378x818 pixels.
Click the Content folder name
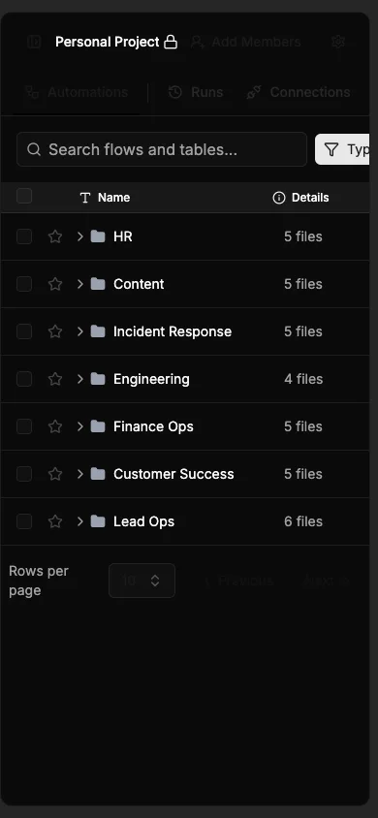click(139, 284)
